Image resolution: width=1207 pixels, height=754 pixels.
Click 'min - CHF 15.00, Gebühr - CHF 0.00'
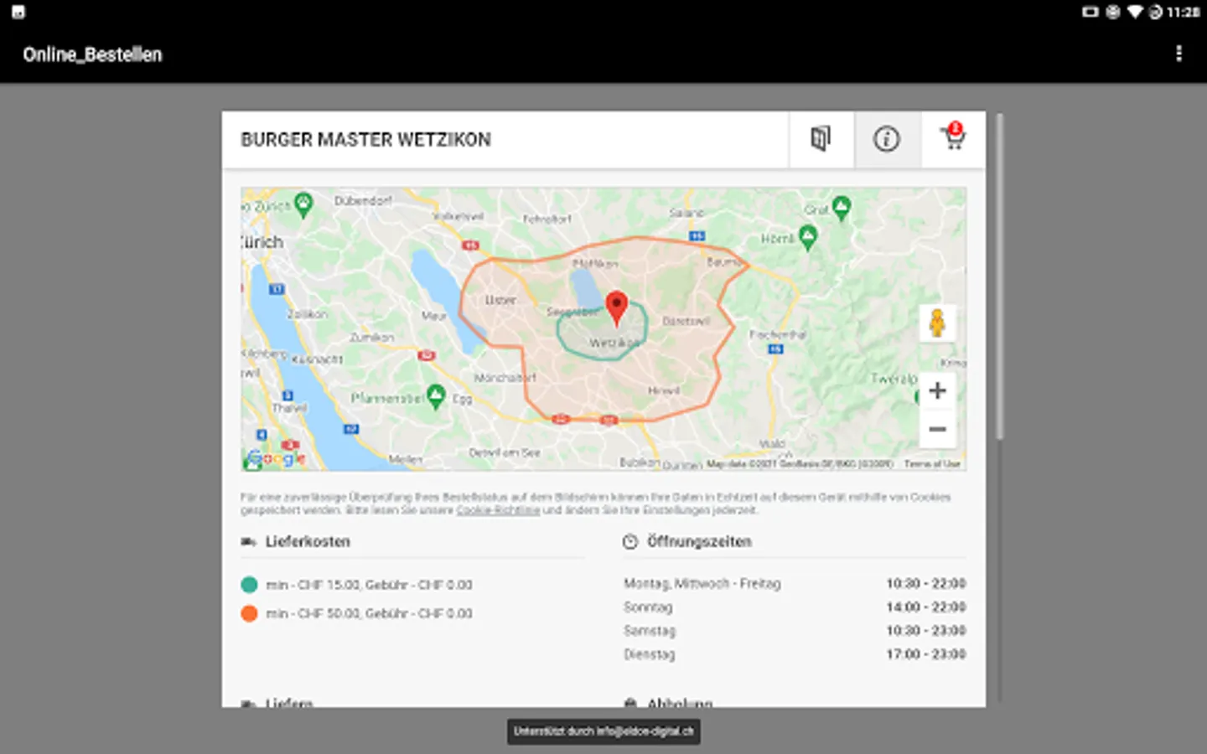[369, 585]
